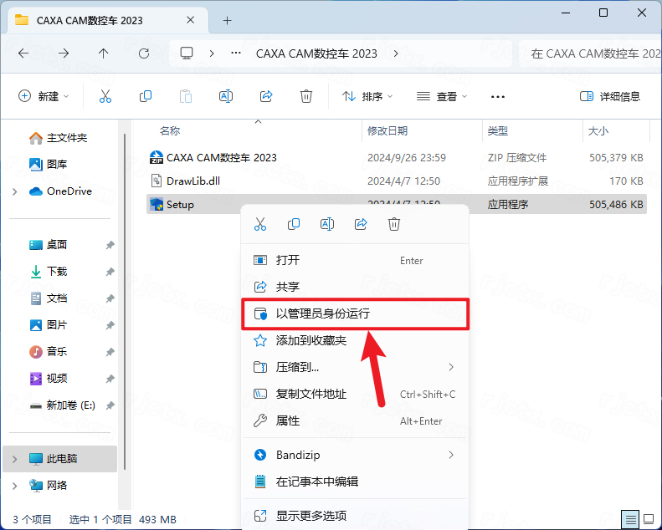Image resolution: width=662 pixels, height=530 pixels.
Task: Open the 下载 folder in sidebar
Action: [57, 272]
